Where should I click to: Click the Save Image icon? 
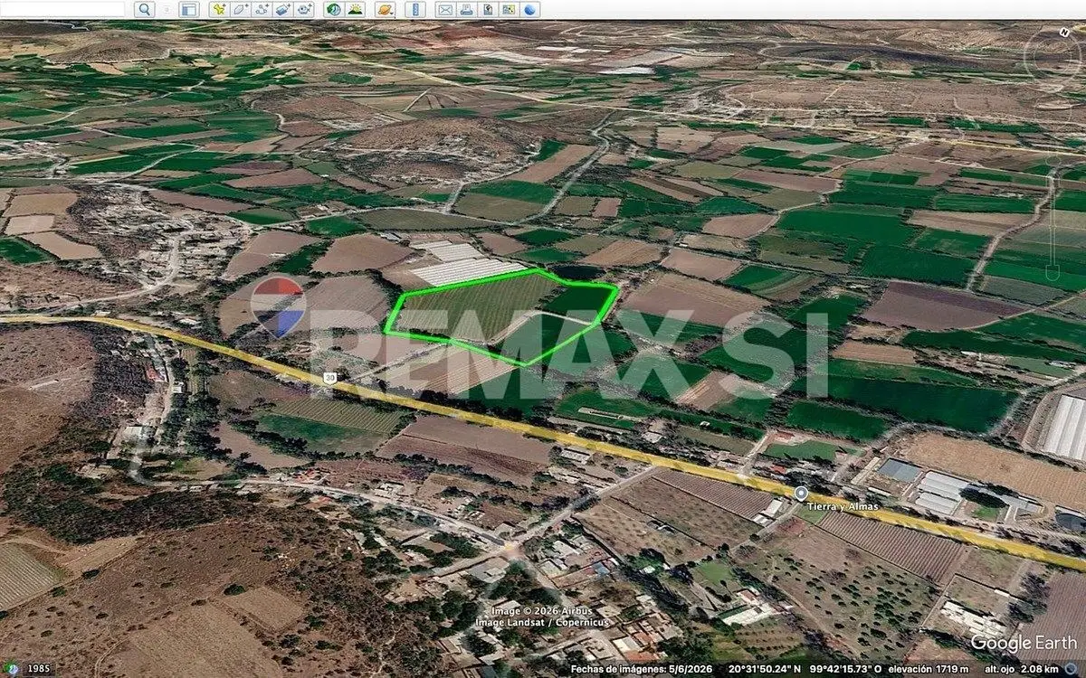coord(488,10)
